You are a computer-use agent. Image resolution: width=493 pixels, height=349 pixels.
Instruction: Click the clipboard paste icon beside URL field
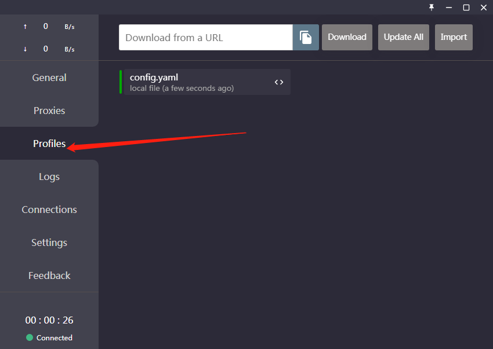[306, 37]
